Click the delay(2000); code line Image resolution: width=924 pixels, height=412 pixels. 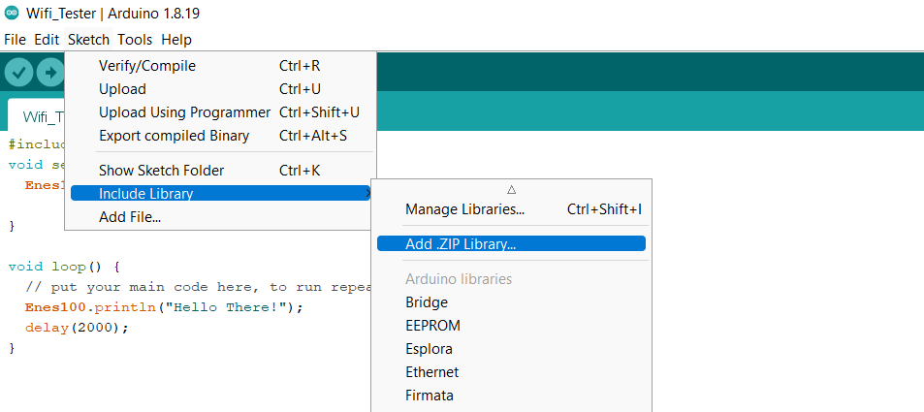pos(77,328)
